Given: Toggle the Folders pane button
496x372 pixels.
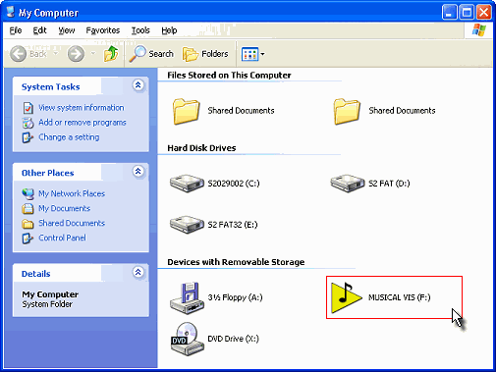Looking at the screenshot, I should click(205, 54).
